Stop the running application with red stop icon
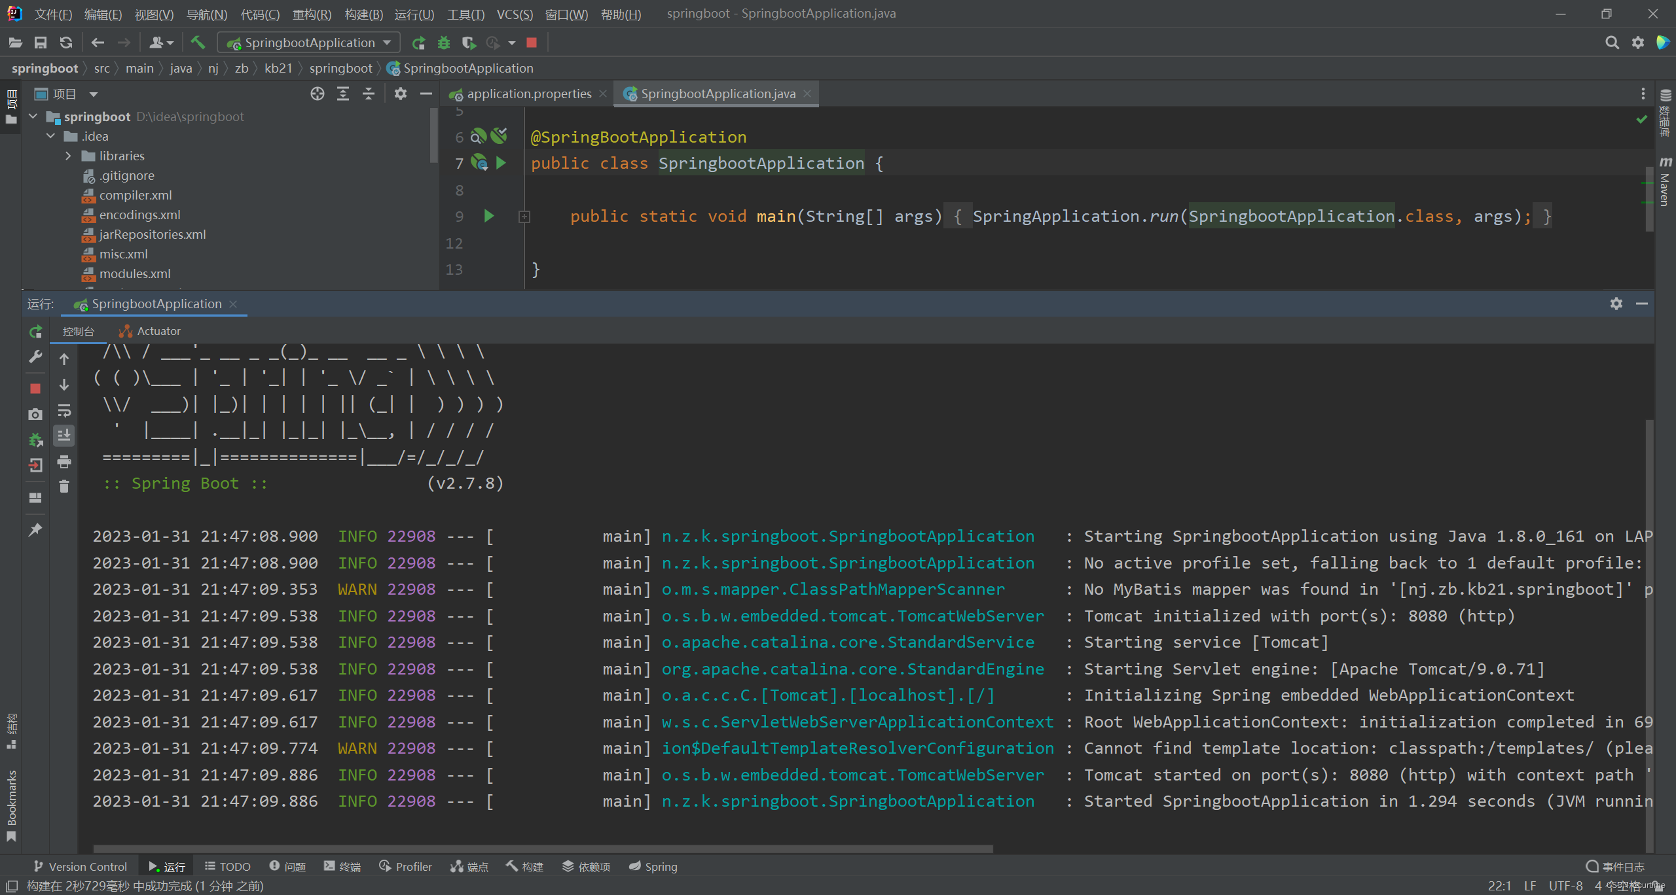 click(35, 388)
